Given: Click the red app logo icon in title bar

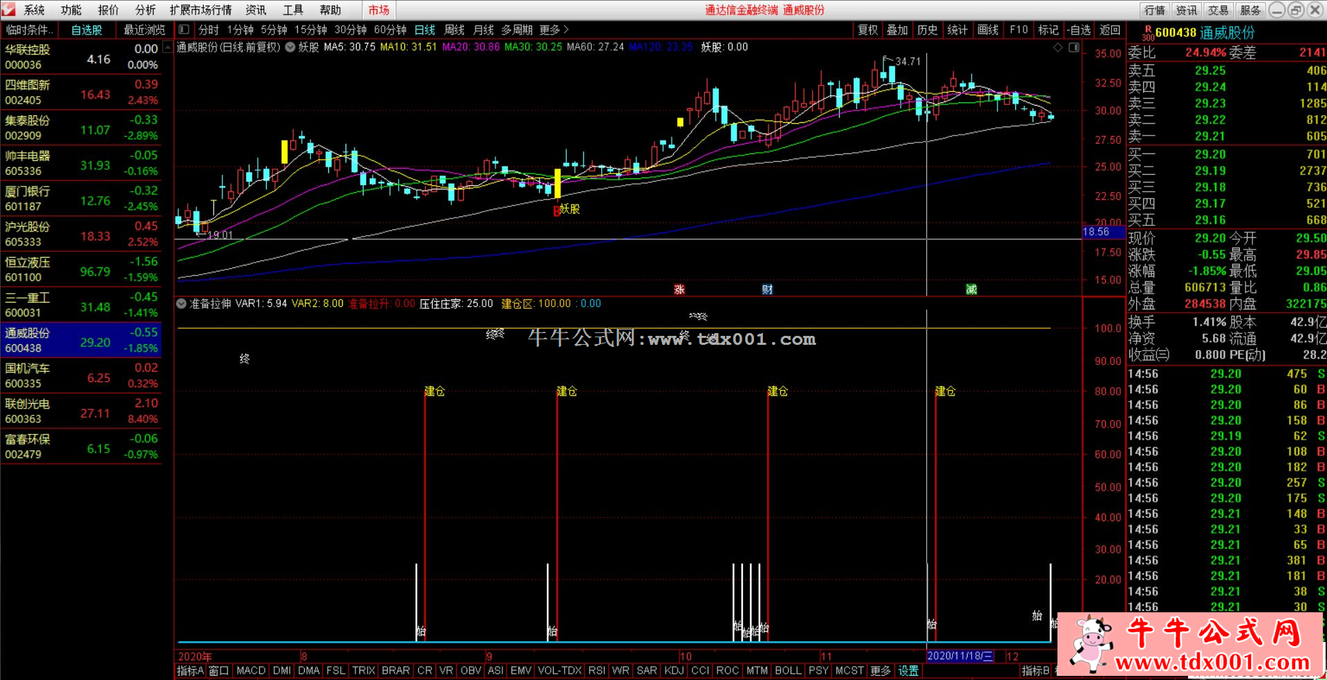Looking at the screenshot, I should point(8,9).
